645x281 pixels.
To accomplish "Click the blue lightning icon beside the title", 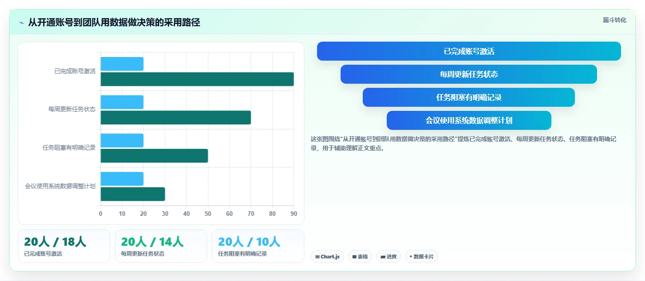I will tap(21, 23).
